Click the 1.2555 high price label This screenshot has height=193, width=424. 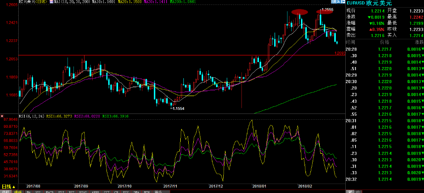point(328,9)
